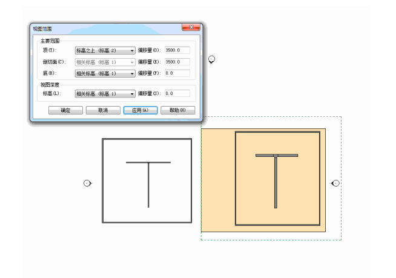This screenshot has height=278, width=396.
Task: Click the 偏移量(F) bottom offset field
Action: 177,73
